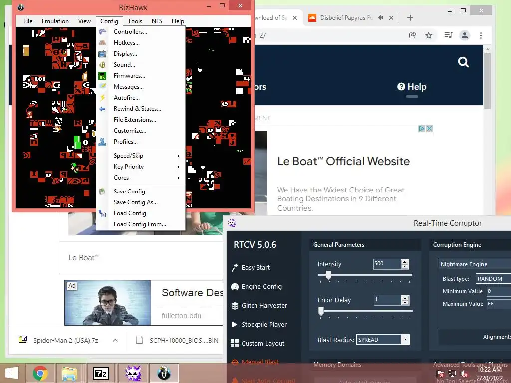Bookmark the page with star icon

[x=429, y=35]
